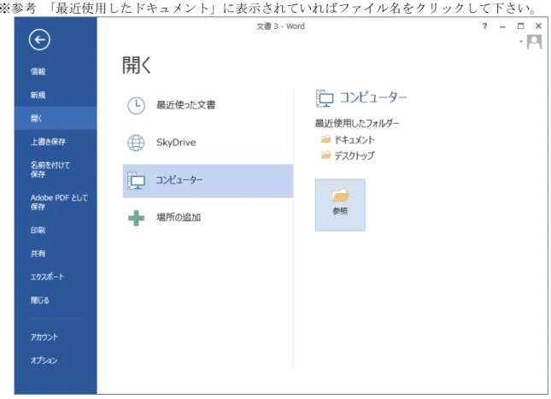Click the SkyDrive globe icon
This screenshot has width=551, height=399.
click(136, 143)
